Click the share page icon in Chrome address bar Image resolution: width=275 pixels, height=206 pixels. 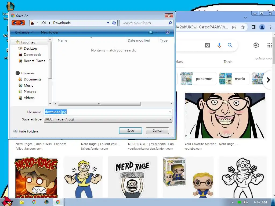pos(234,27)
